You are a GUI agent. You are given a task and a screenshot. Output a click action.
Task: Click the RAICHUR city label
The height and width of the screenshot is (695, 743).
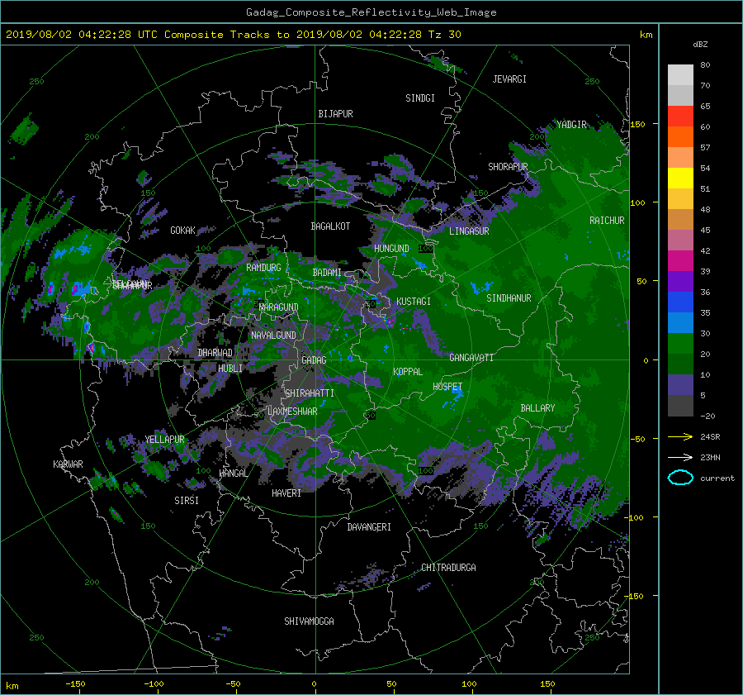[x=607, y=221]
